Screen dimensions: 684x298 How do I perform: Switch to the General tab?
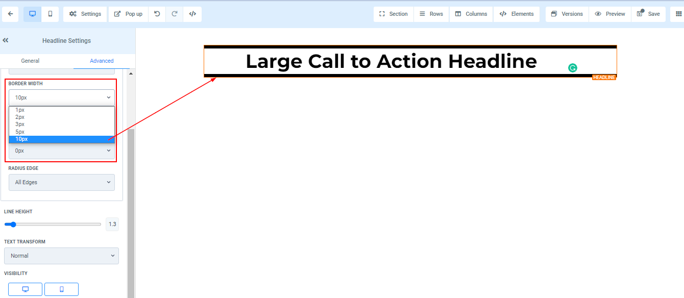(30, 61)
